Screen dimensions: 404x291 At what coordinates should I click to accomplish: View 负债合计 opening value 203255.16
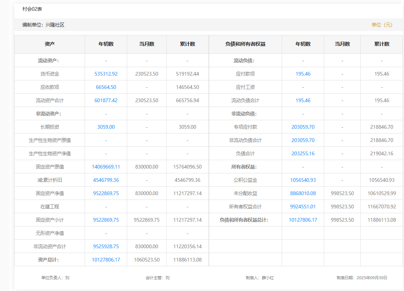(x=303, y=153)
